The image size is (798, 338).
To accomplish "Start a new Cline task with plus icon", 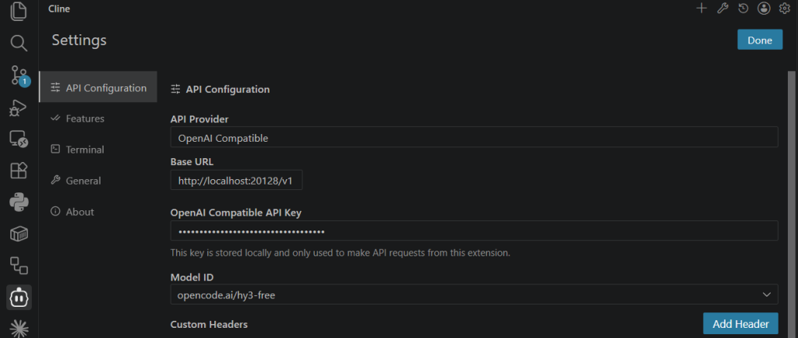I will point(702,8).
